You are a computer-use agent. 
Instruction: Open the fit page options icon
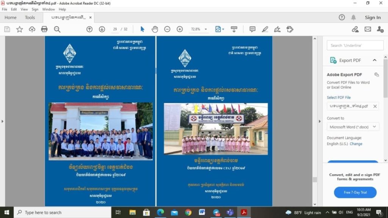point(219,29)
